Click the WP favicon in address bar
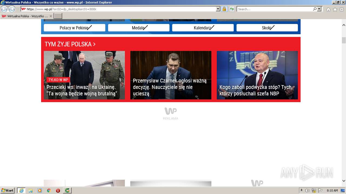This screenshot has height=194, width=346. (24, 9)
